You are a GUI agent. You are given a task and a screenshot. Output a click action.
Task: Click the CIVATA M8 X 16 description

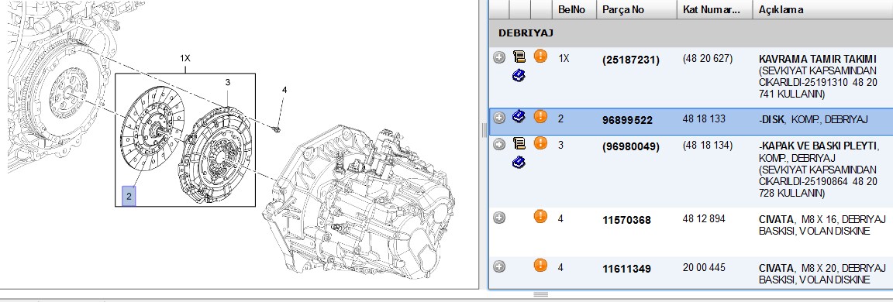coord(822,225)
